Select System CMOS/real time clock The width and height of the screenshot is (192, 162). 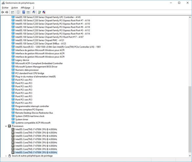[30, 116]
